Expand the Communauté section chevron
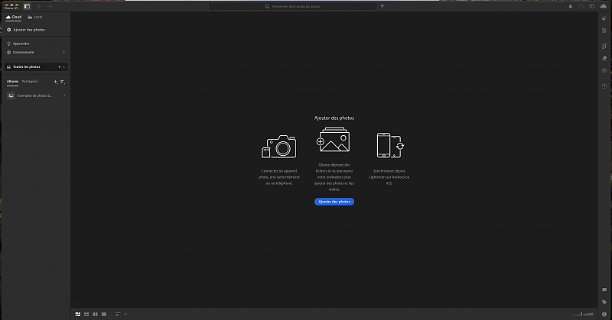 [x=64, y=52]
